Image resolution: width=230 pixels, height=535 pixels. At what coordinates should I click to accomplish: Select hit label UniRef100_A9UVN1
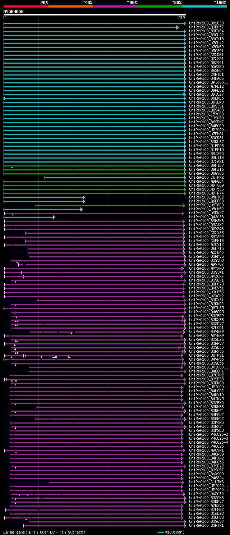206,450
